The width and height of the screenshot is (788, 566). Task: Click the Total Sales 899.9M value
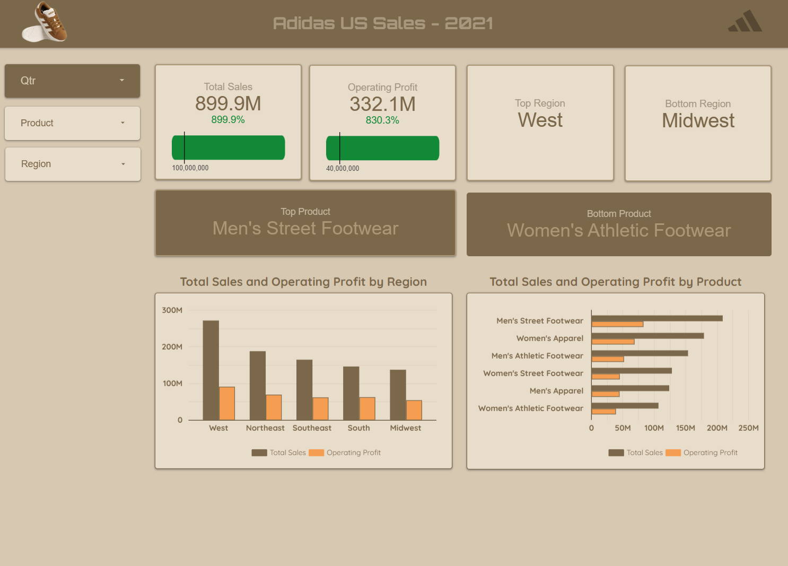point(228,103)
